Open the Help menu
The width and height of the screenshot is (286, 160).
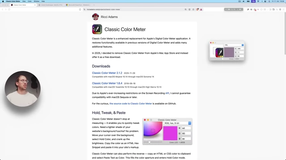[x=43, y=1]
